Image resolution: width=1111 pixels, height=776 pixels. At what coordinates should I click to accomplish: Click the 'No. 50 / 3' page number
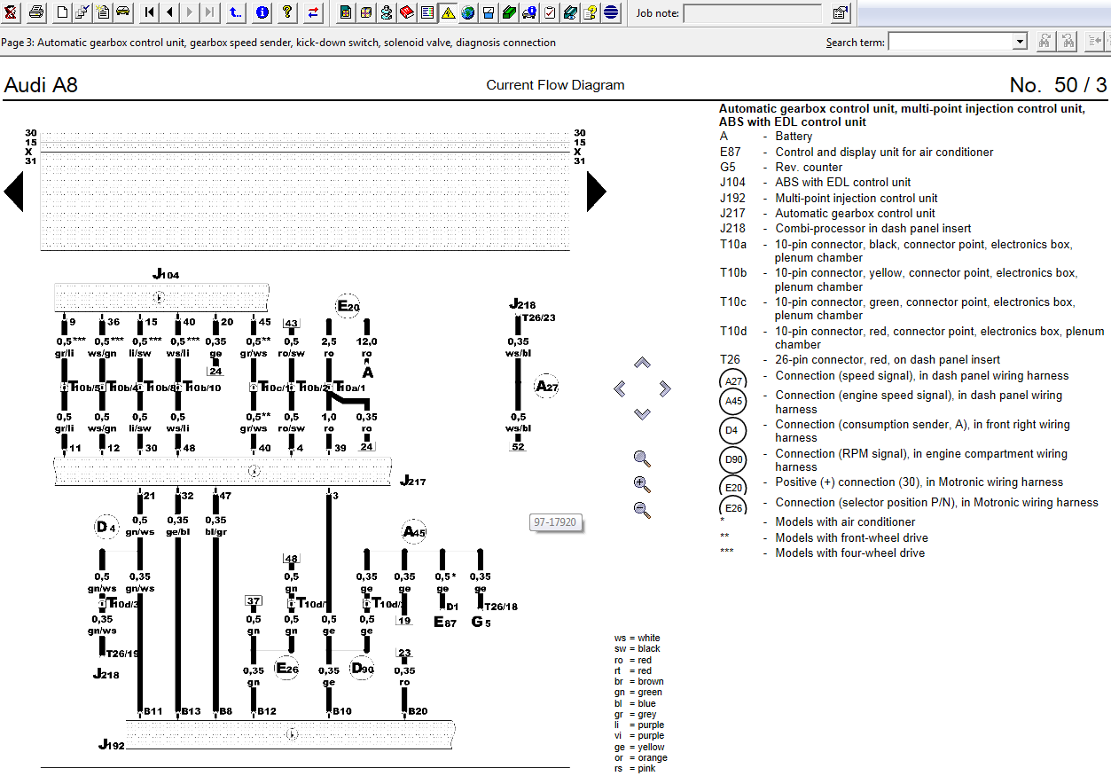(x=1059, y=85)
